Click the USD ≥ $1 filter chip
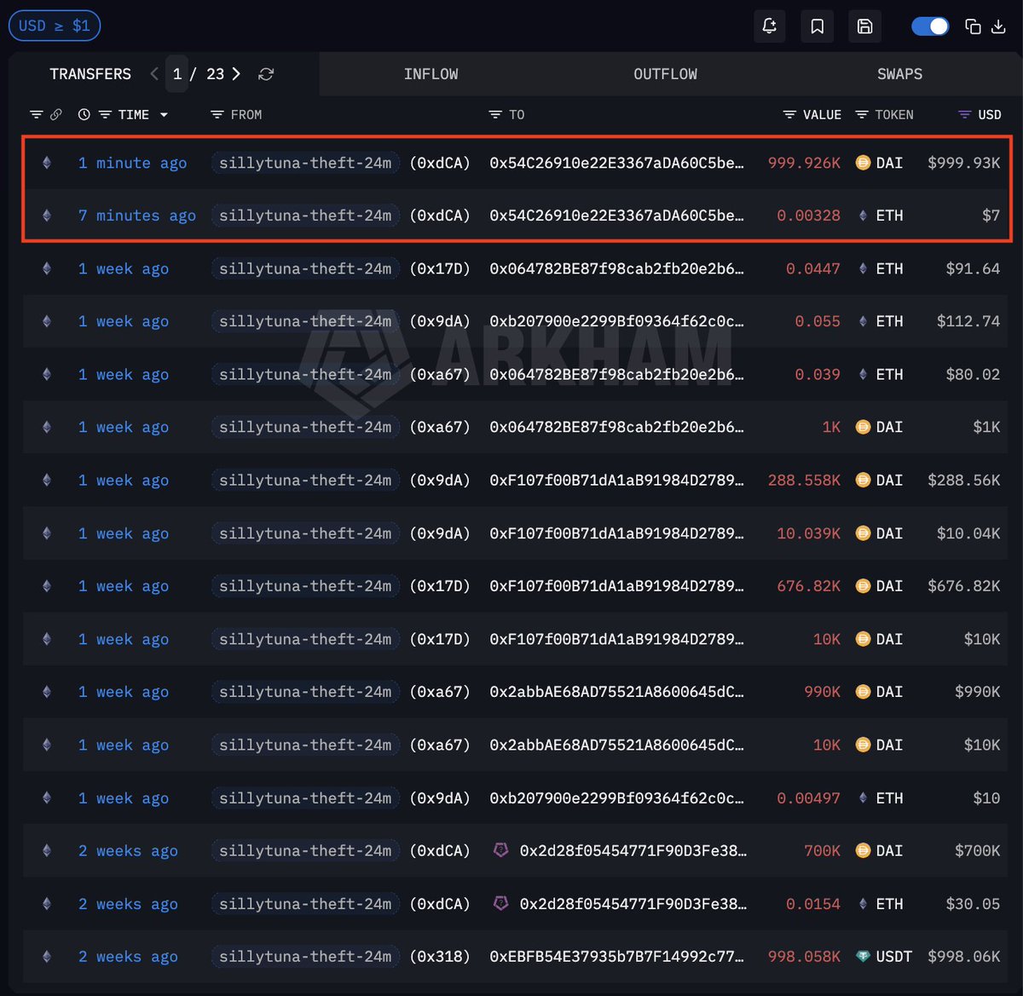The height and width of the screenshot is (996, 1023). pos(55,26)
